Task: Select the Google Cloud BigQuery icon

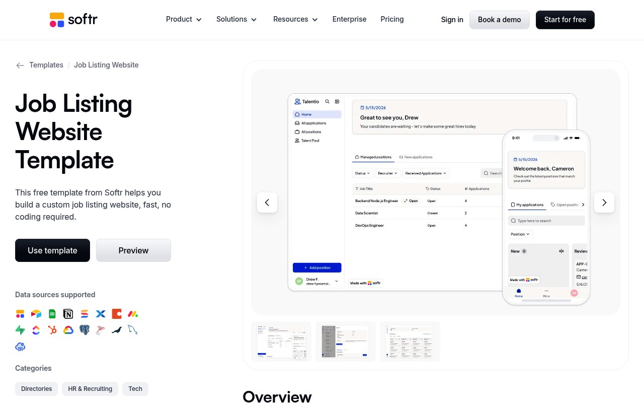Action: tap(68, 330)
